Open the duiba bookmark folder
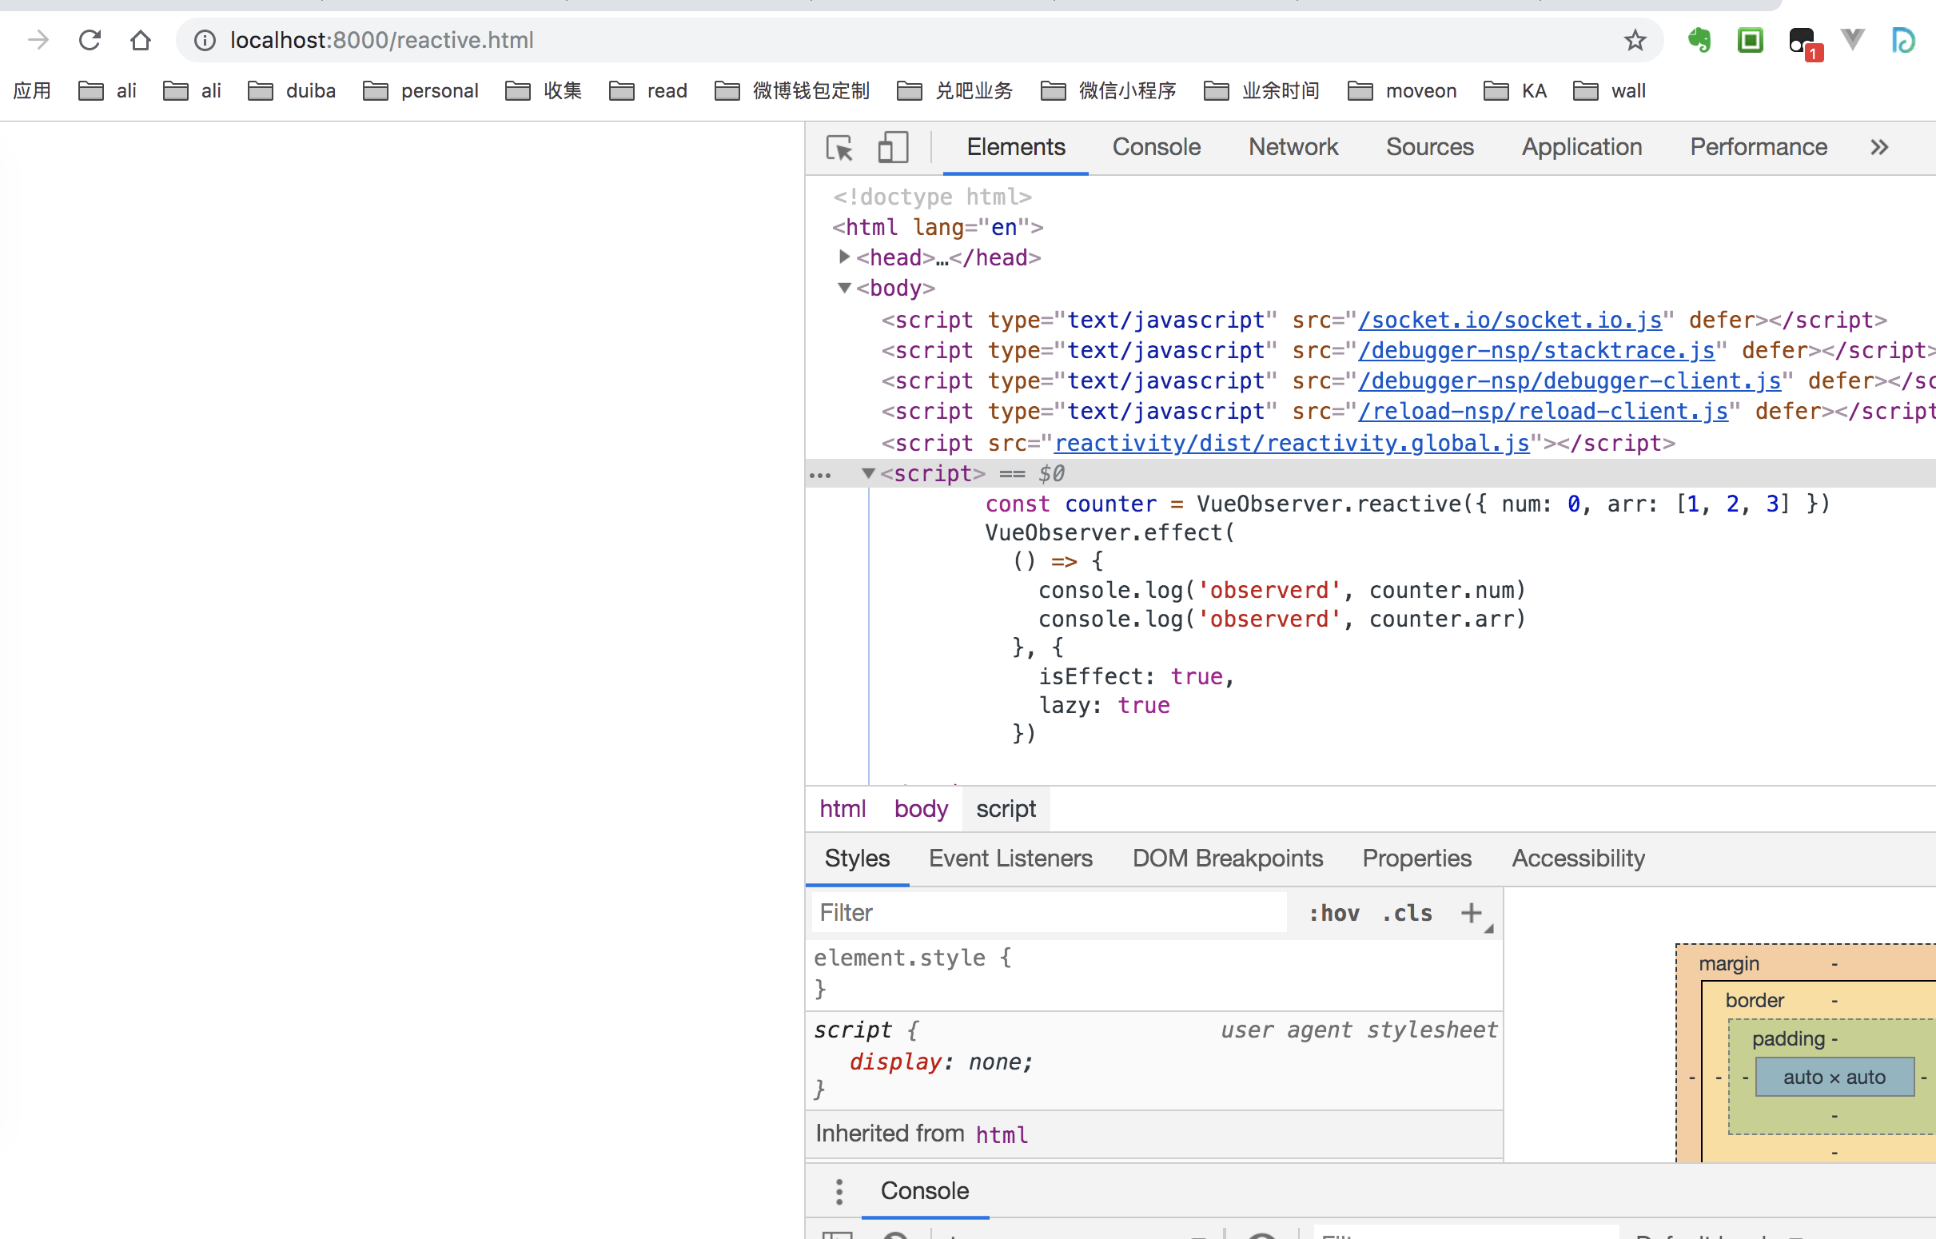 click(291, 91)
